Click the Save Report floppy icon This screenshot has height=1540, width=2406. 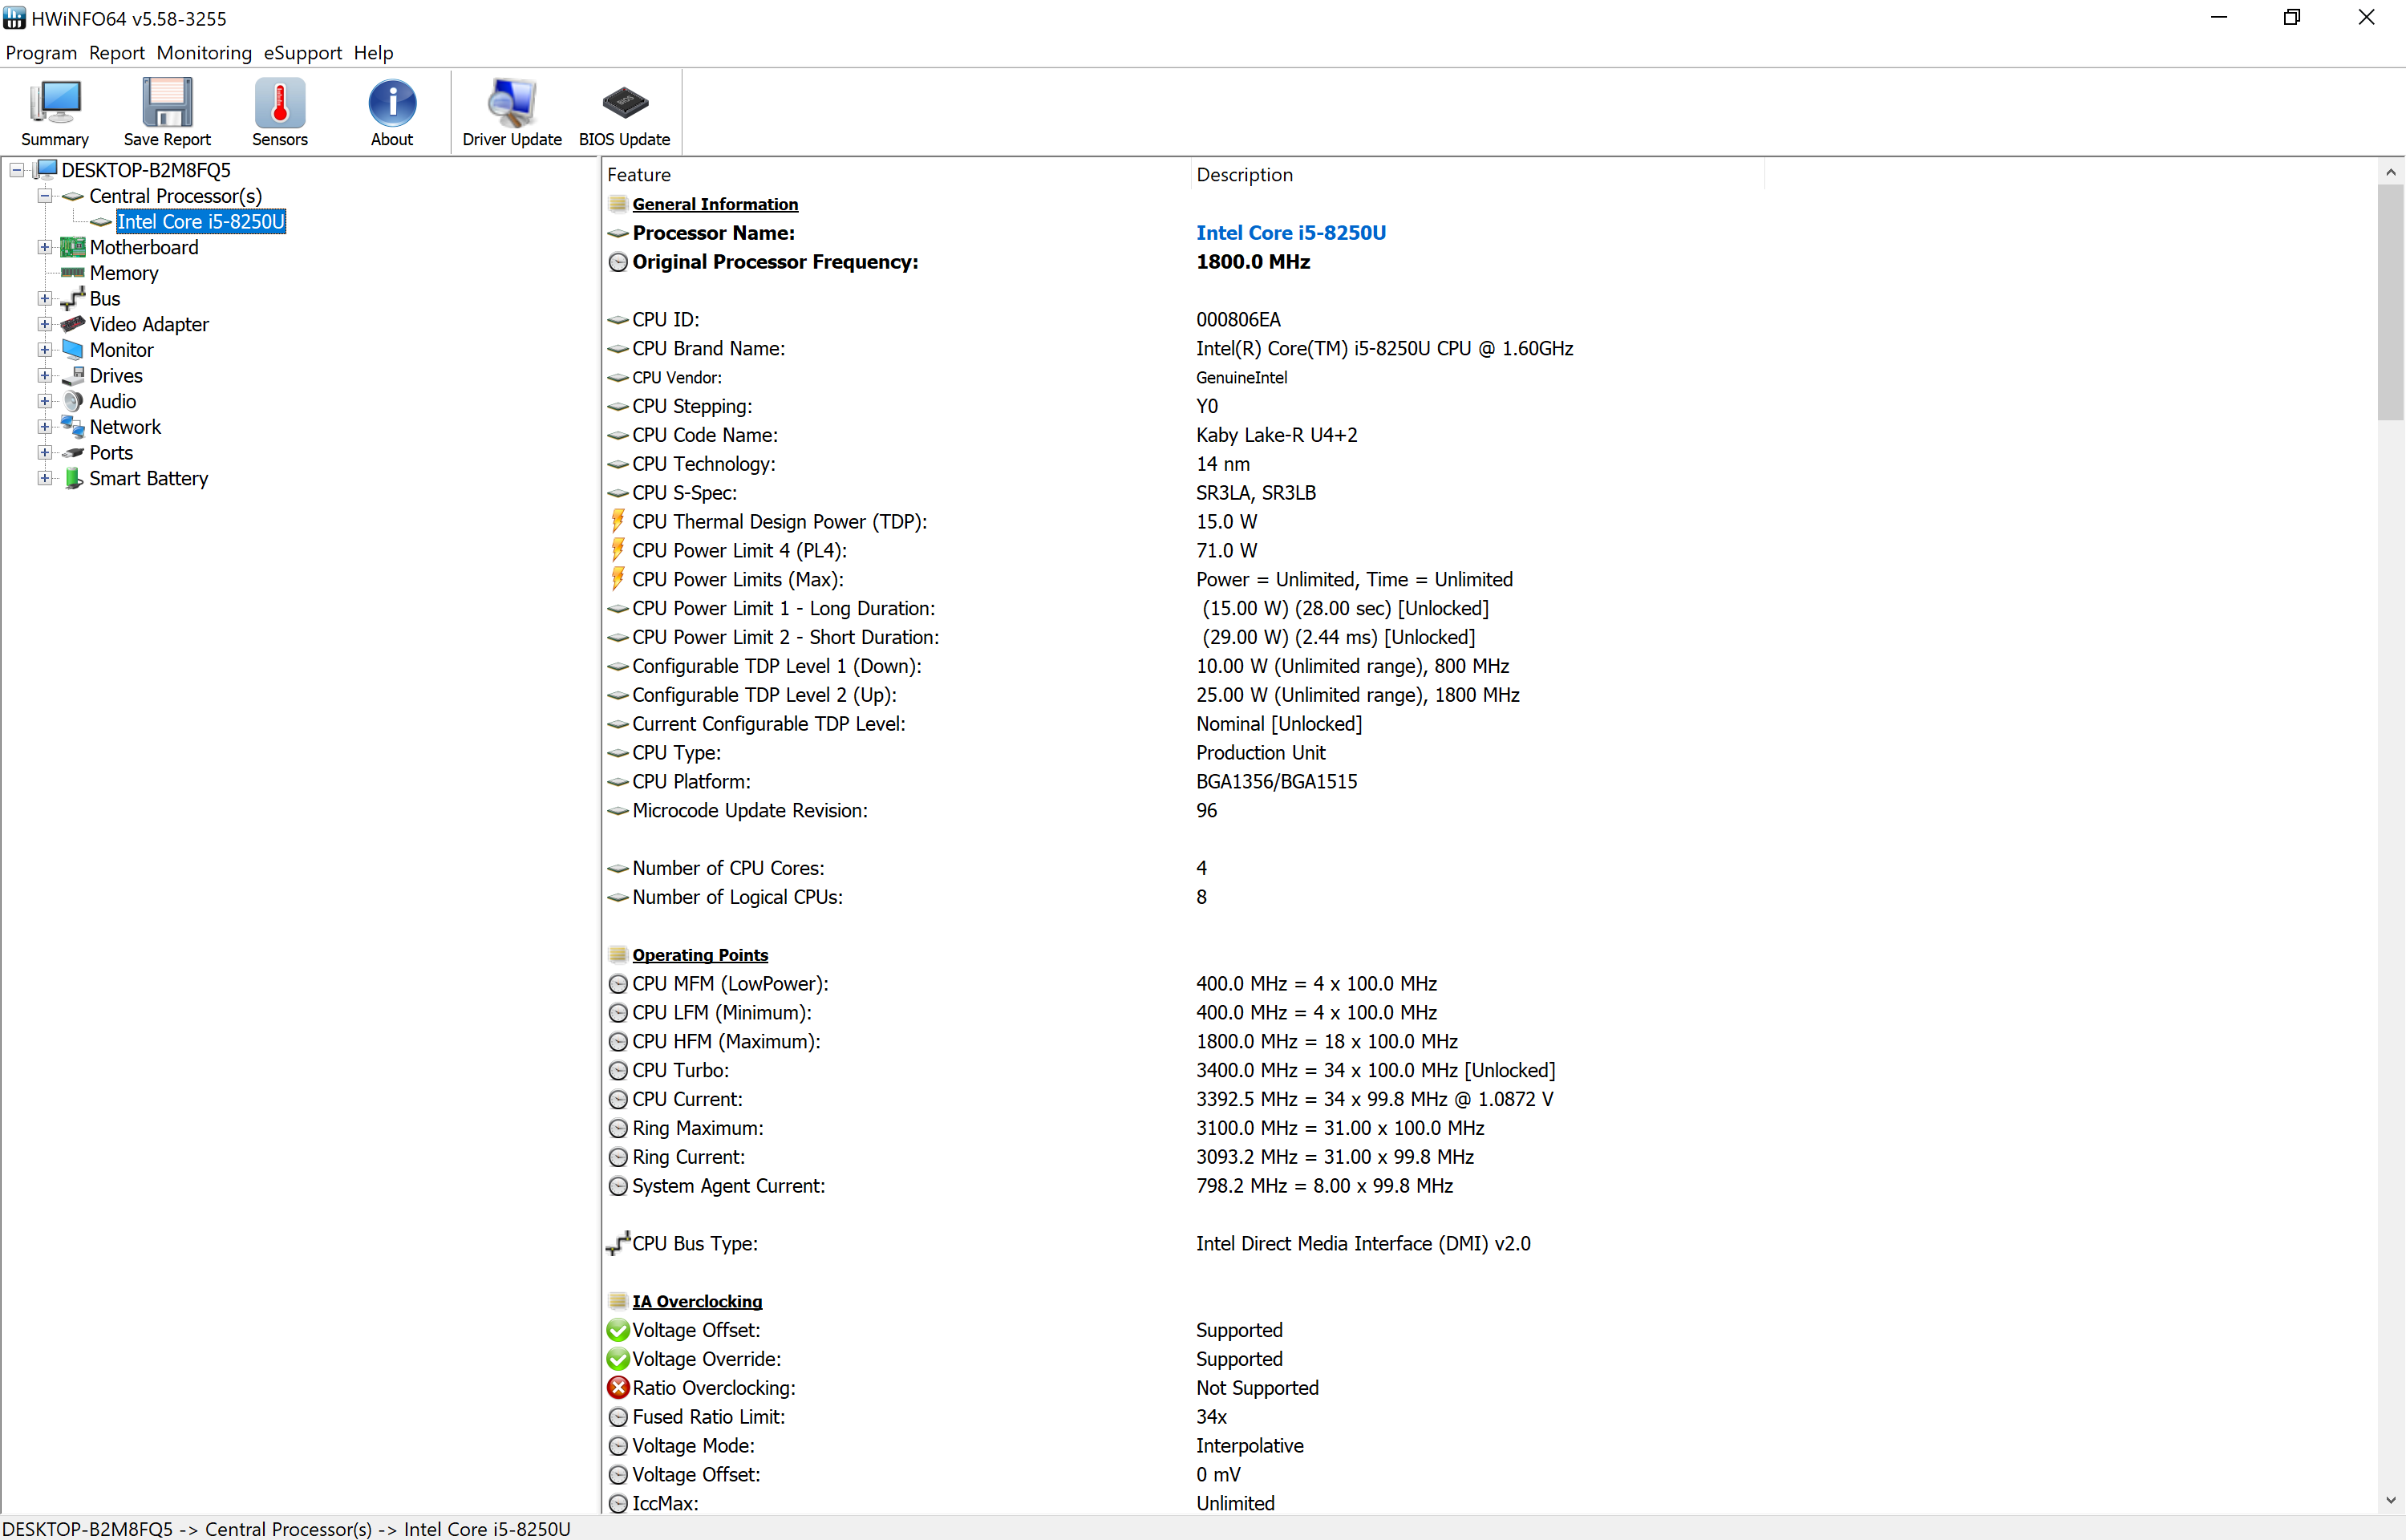point(167,102)
